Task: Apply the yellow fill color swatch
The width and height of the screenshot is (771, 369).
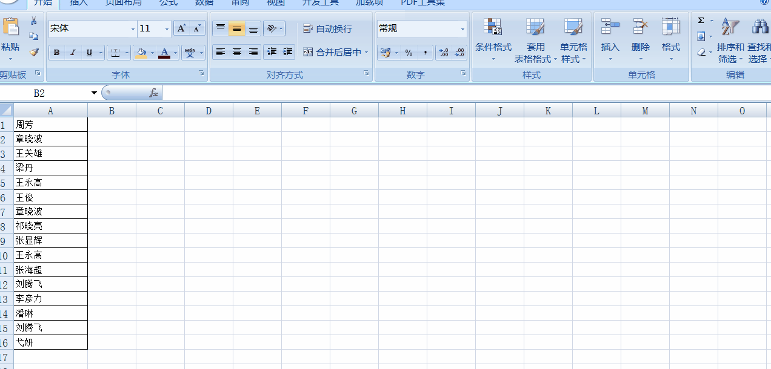Action: pos(141,53)
